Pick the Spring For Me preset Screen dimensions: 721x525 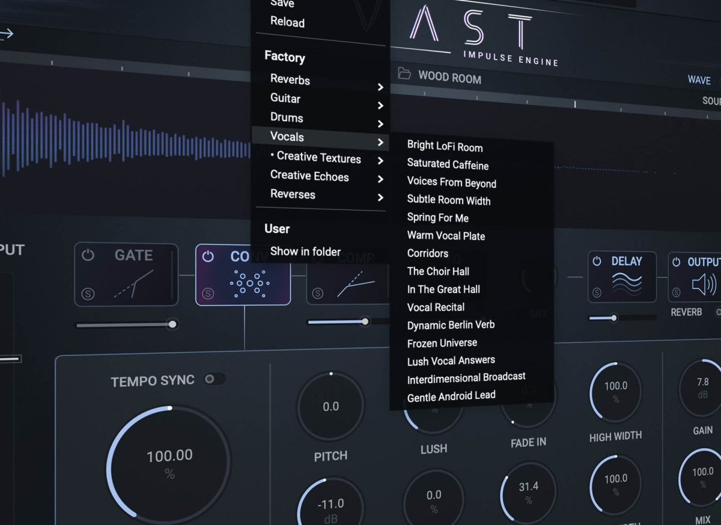[437, 218]
